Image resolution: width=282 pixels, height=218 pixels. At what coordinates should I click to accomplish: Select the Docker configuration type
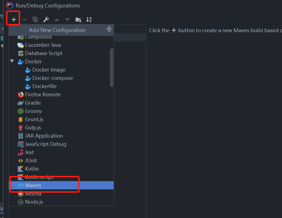(61, 61)
